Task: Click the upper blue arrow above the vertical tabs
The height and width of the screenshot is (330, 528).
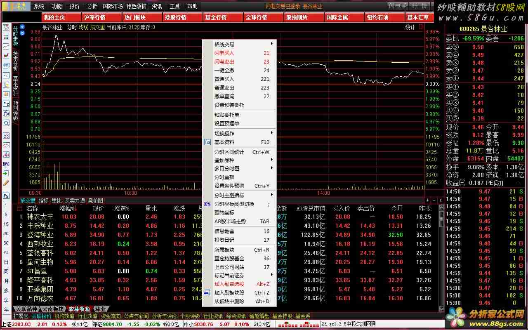Action: (x=22, y=27)
